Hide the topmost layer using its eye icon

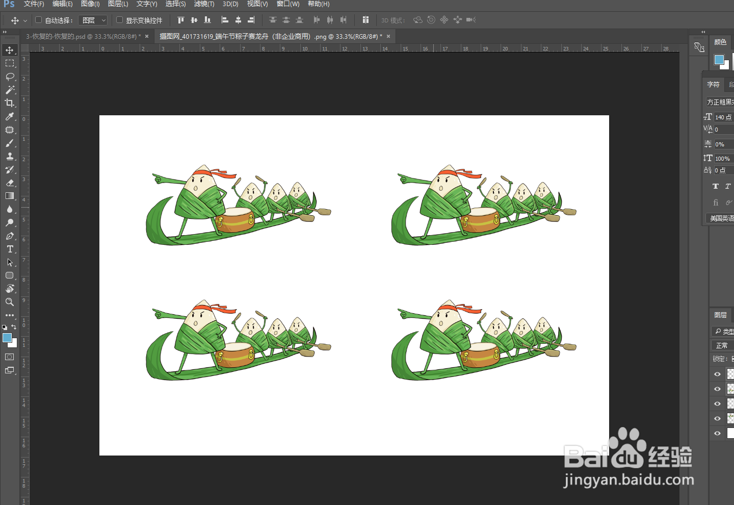click(717, 374)
